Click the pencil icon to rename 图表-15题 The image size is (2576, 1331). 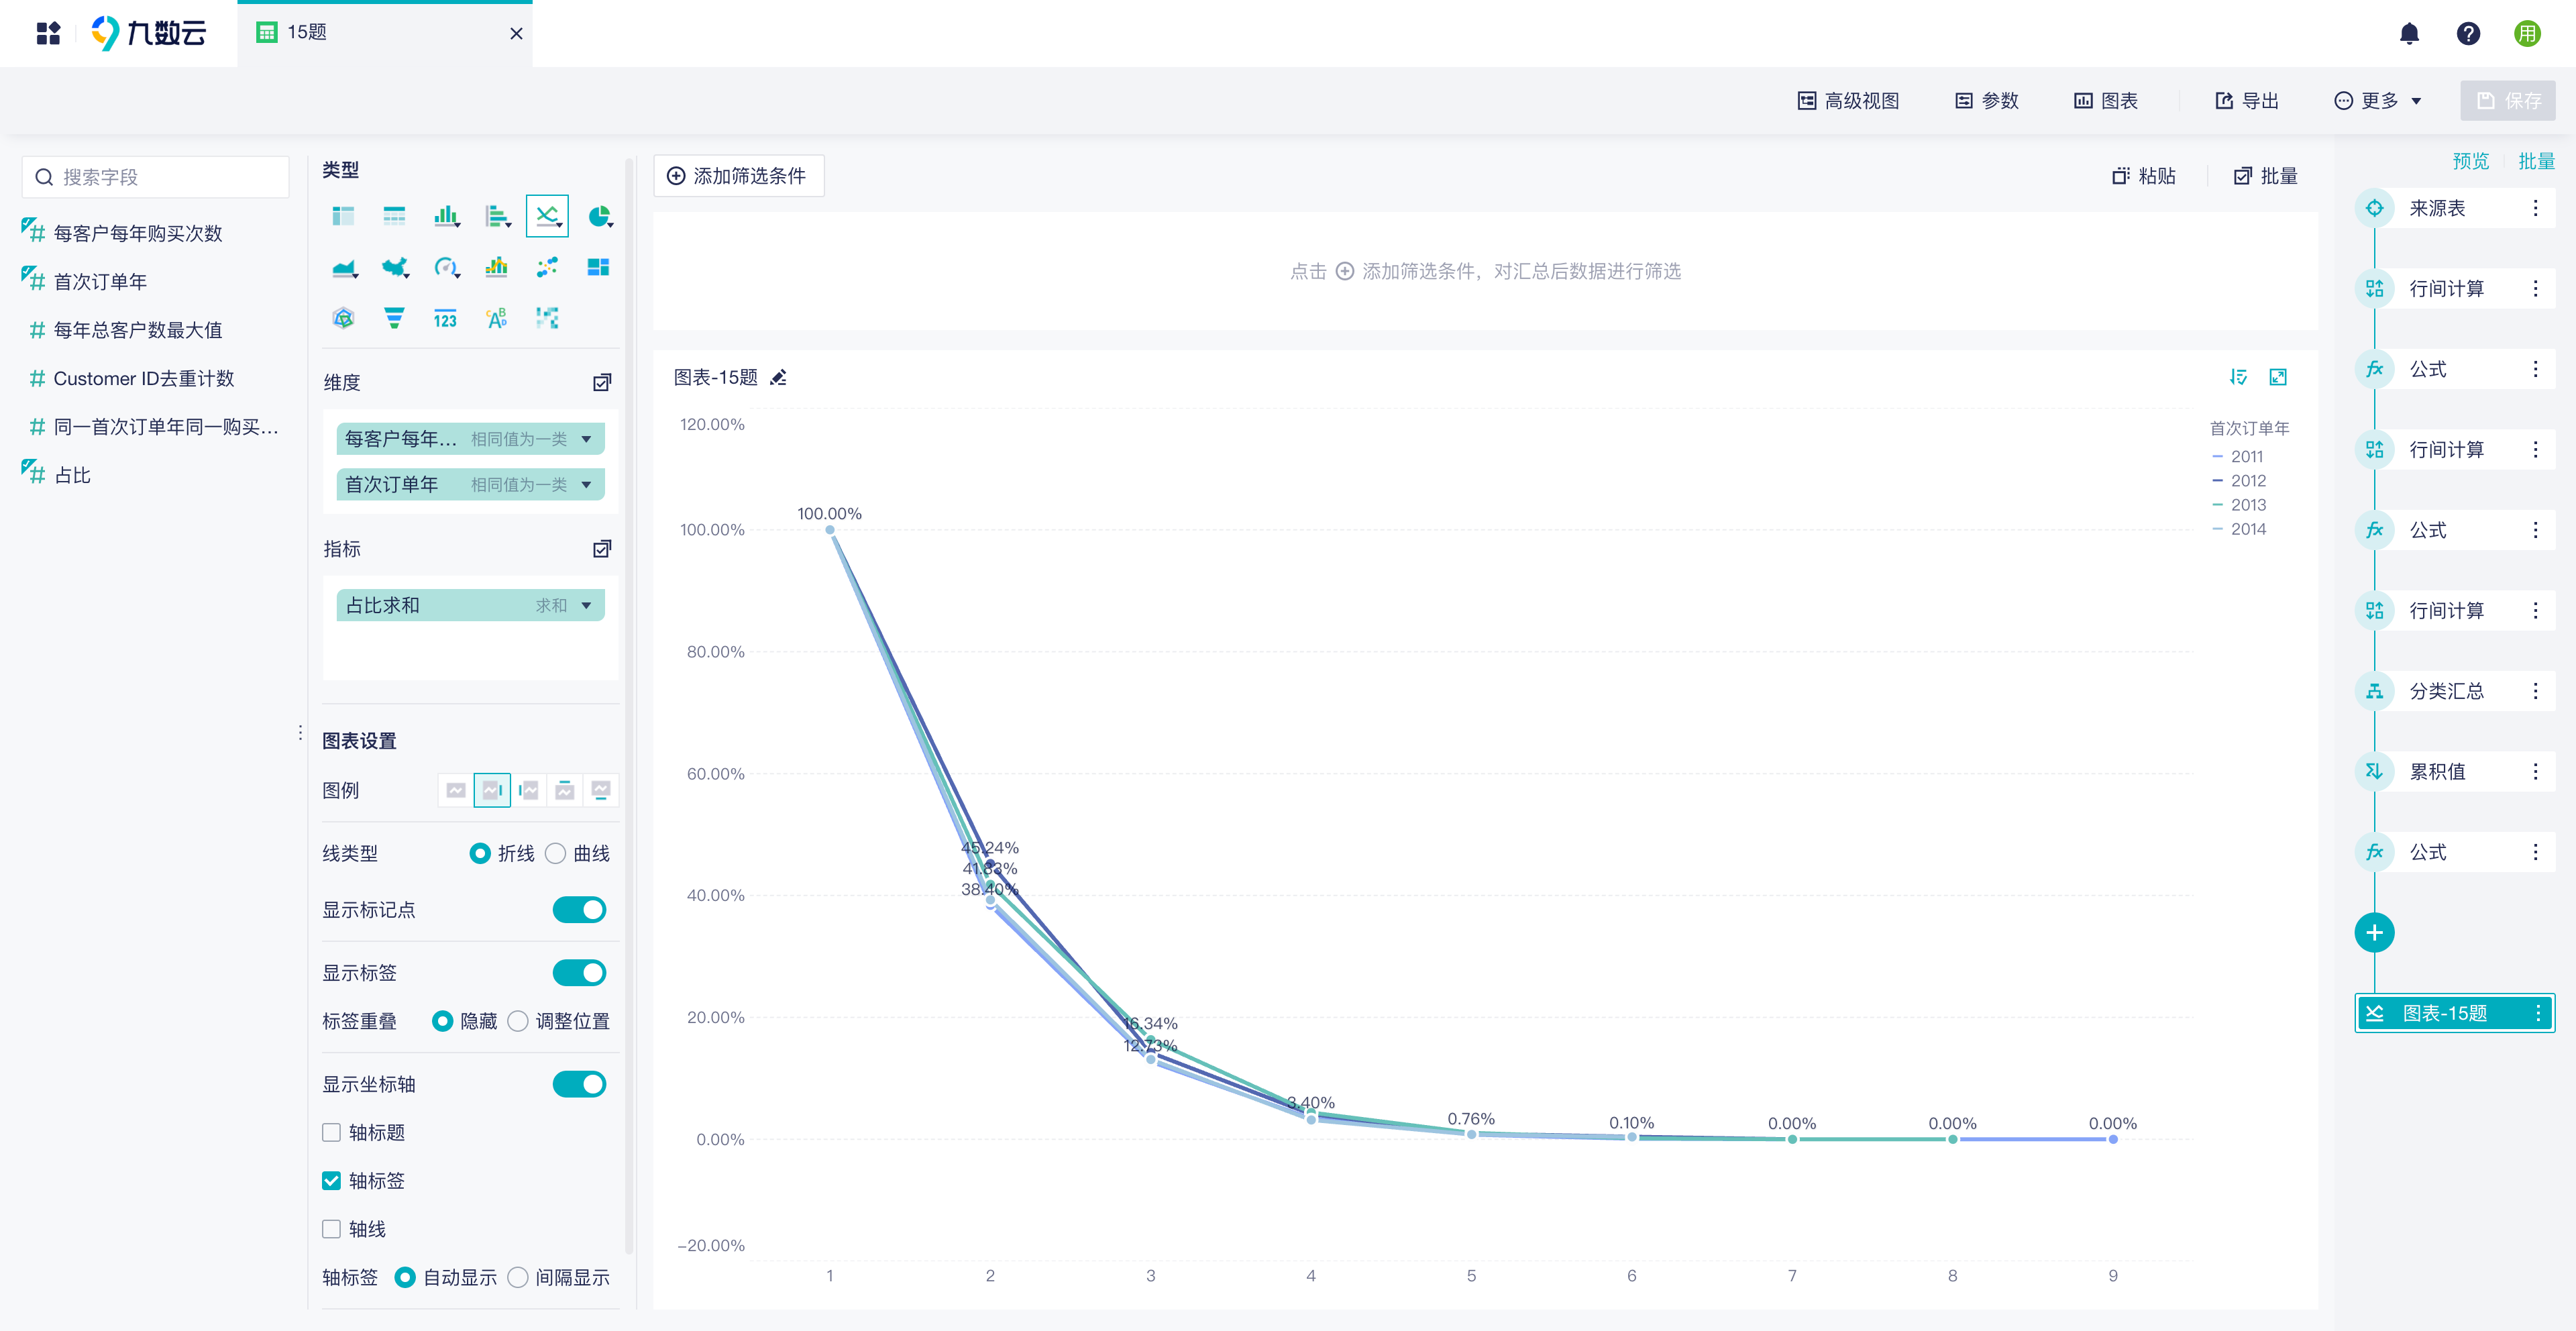click(779, 377)
